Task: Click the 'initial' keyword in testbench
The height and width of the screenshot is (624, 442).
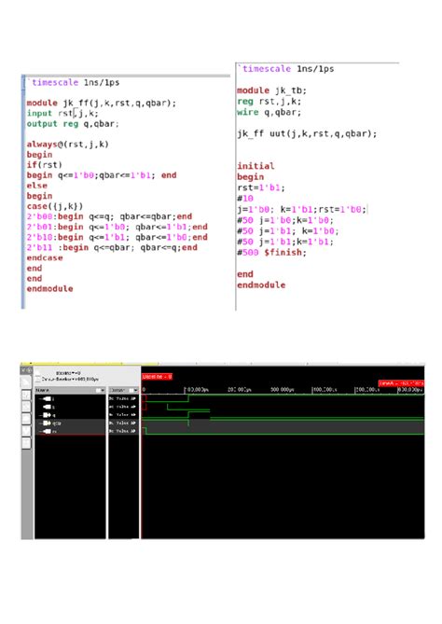Action: (256, 166)
